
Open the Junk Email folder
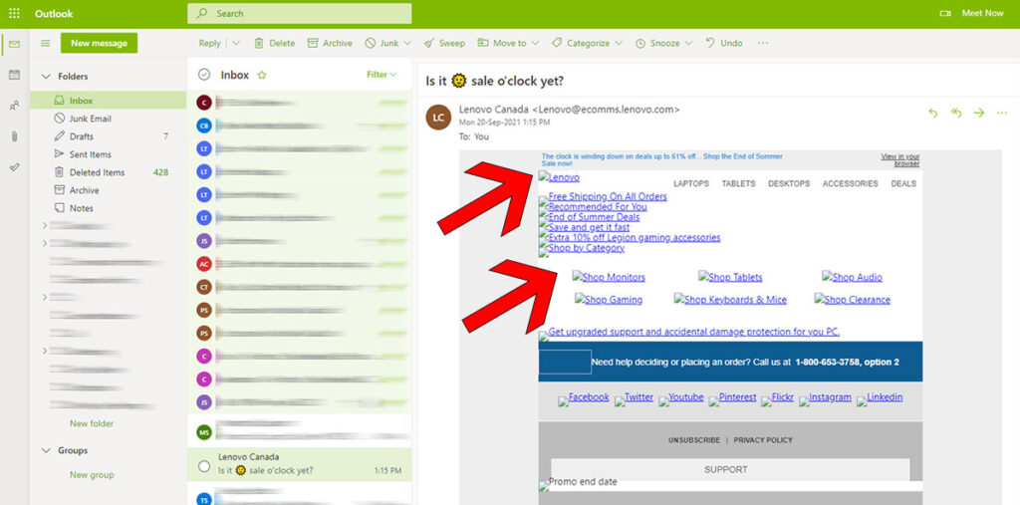click(x=90, y=119)
